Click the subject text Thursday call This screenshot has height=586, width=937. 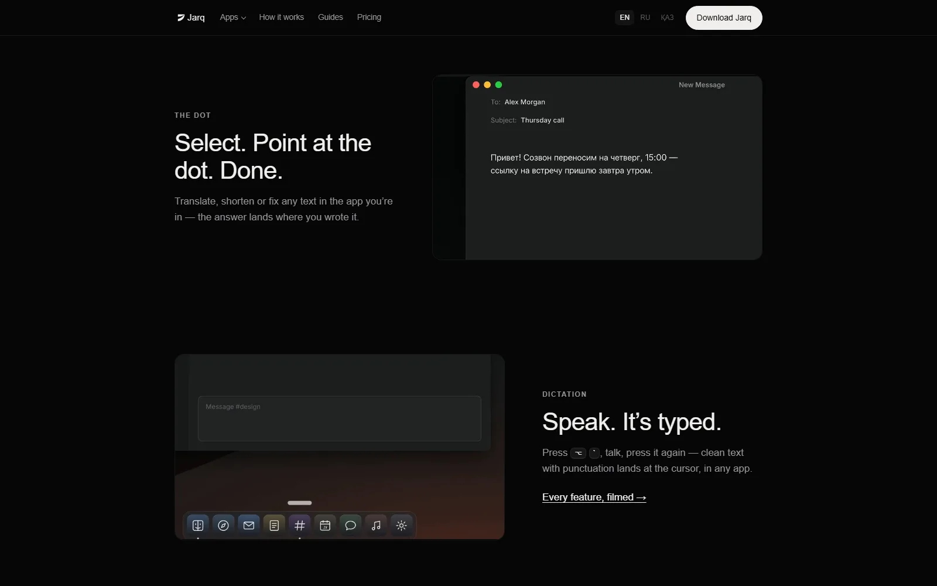click(542, 120)
